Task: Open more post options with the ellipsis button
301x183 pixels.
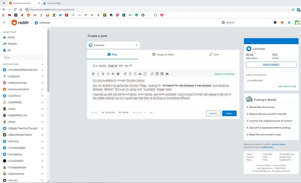Action: [151, 112]
